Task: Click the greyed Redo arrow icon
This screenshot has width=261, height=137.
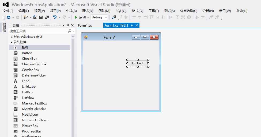Action: pos(64,17)
